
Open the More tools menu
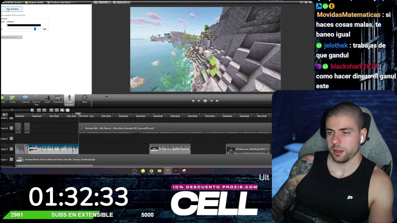(x=85, y=99)
